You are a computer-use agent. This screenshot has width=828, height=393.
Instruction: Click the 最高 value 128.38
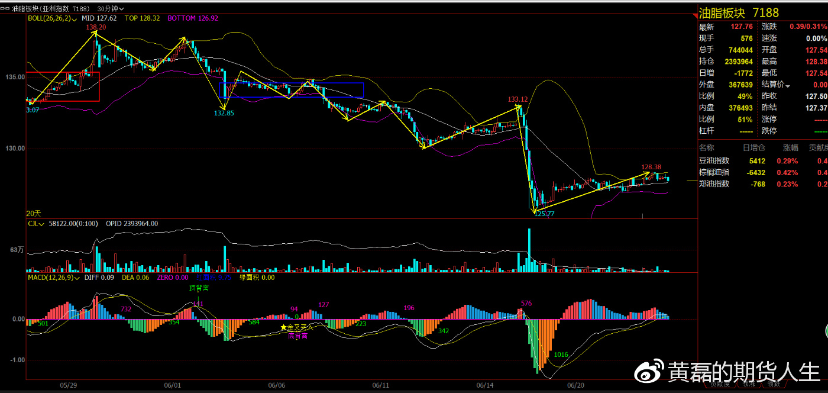pyautogui.click(x=816, y=62)
